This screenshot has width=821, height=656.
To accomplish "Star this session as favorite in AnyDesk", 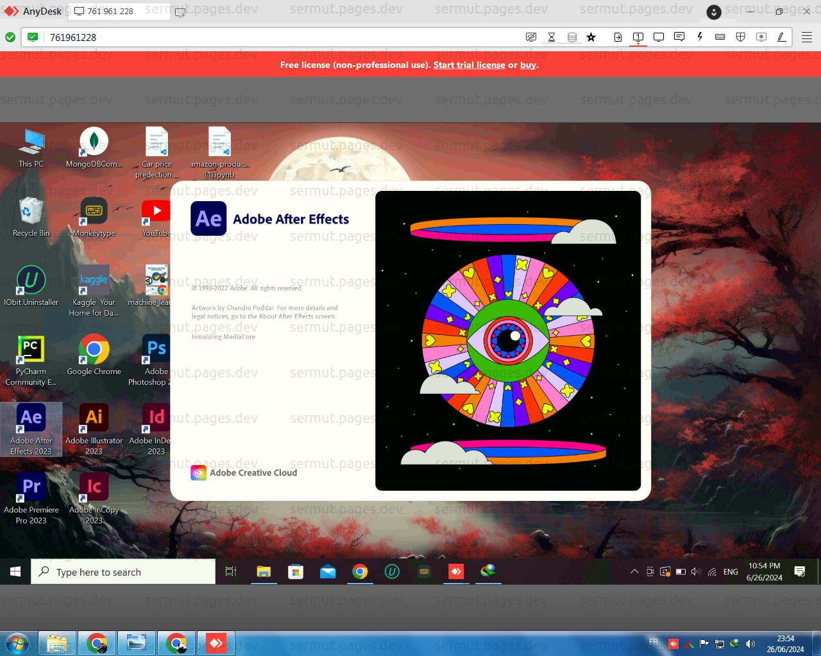I will point(591,37).
